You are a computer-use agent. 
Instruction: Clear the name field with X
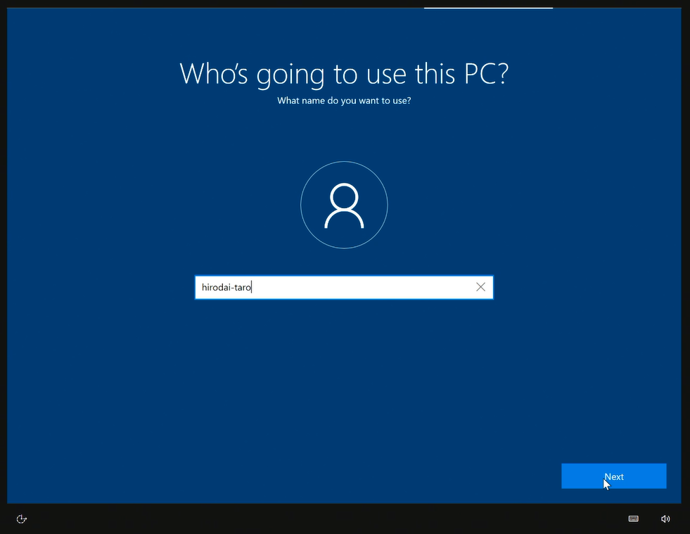click(x=480, y=287)
